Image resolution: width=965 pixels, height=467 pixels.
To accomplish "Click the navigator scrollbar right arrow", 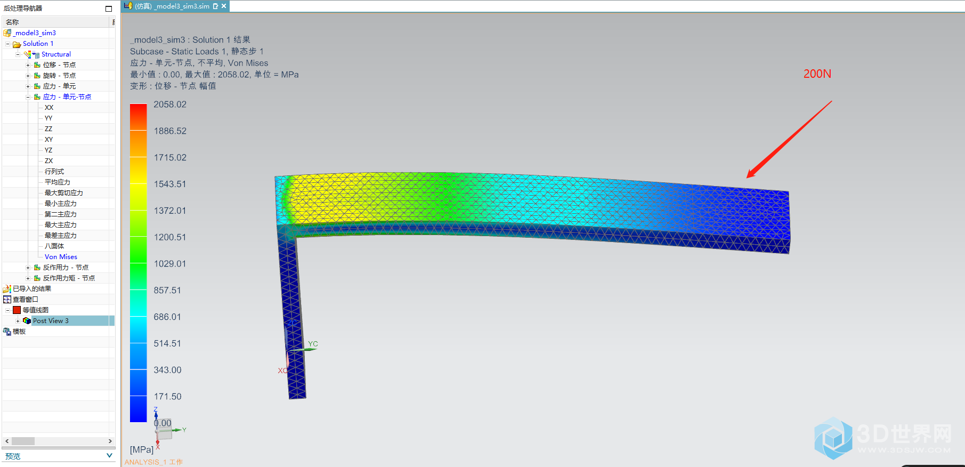I will pos(110,441).
